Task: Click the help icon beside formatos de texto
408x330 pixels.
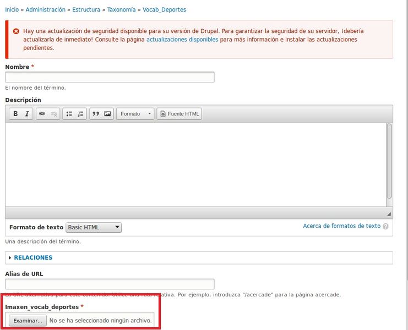Action: pyautogui.click(x=385, y=226)
